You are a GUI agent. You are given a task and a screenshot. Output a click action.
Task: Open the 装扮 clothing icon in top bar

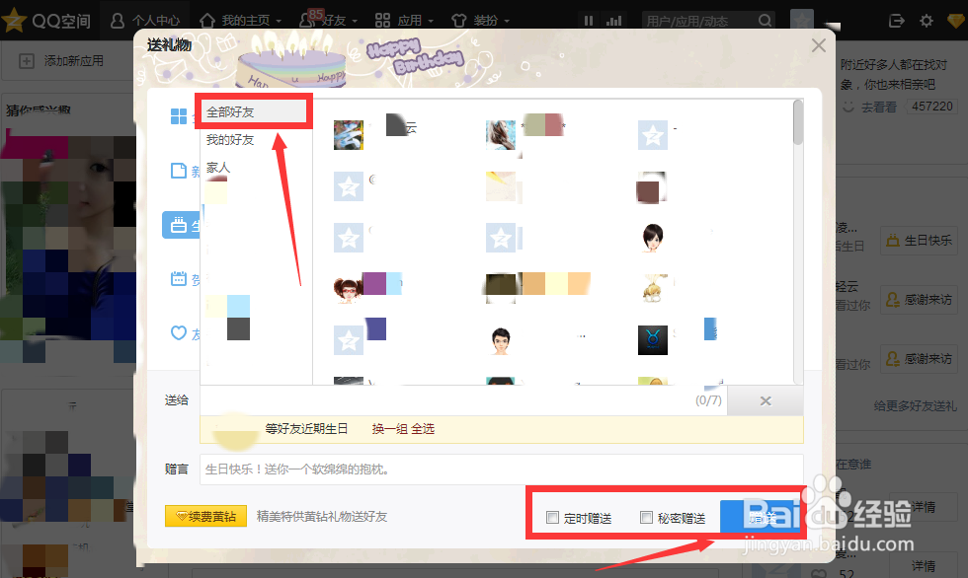[x=458, y=18]
